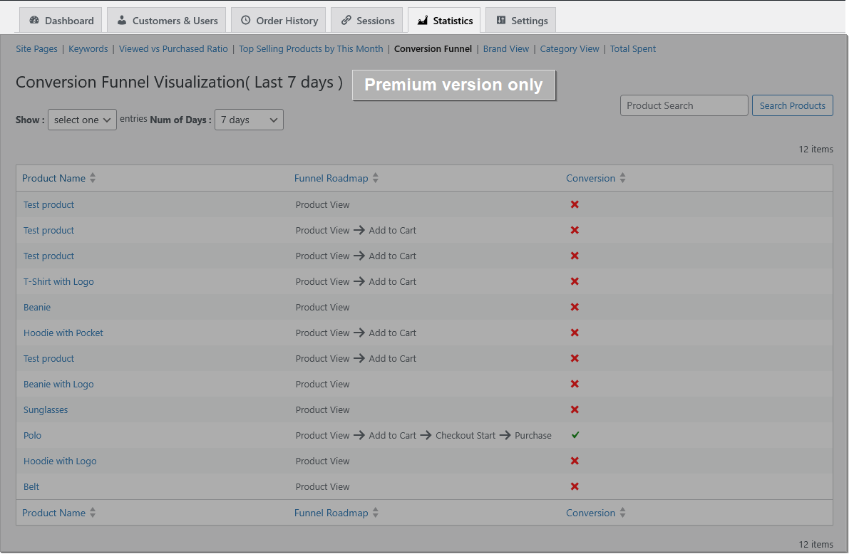Open the Num of Days dropdown
854x559 pixels.
click(249, 120)
